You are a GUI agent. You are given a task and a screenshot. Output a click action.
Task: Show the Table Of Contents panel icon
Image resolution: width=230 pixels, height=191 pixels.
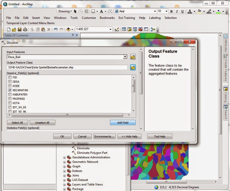pyautogui.click(x=124, y=29)
